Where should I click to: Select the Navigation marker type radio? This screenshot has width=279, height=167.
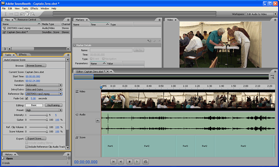point(103,59)
